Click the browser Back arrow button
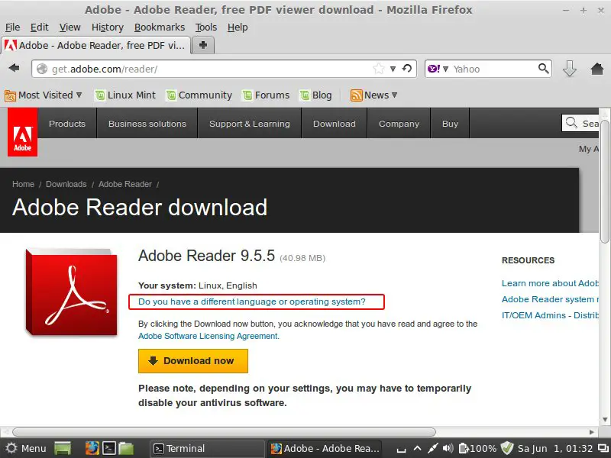The image size is (611, 458). coord(15,68)
